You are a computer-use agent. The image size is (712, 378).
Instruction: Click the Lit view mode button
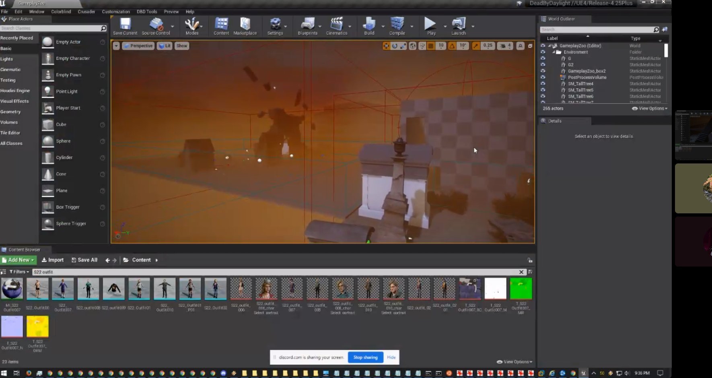pyautogui.click(x=165, y=46)
